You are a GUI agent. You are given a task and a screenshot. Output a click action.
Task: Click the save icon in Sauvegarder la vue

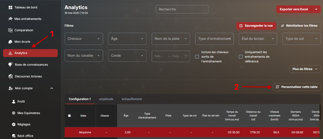click(241, 26)
